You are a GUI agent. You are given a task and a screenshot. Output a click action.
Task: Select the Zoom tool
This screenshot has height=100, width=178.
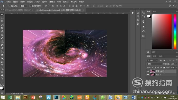pos(2,79)
